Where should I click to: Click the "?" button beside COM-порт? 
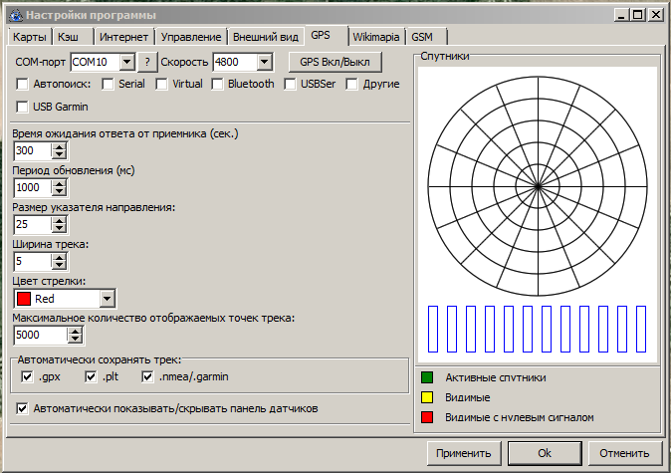pyautogui.click(x=147, y=62)
